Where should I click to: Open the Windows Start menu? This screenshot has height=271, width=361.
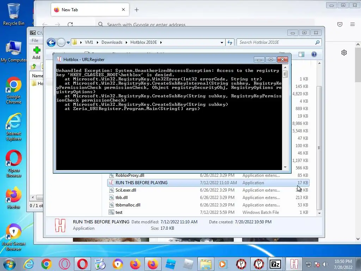click(x=10, y=264)
